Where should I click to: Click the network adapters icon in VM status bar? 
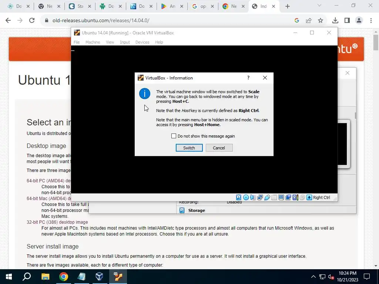coord(260,197)
